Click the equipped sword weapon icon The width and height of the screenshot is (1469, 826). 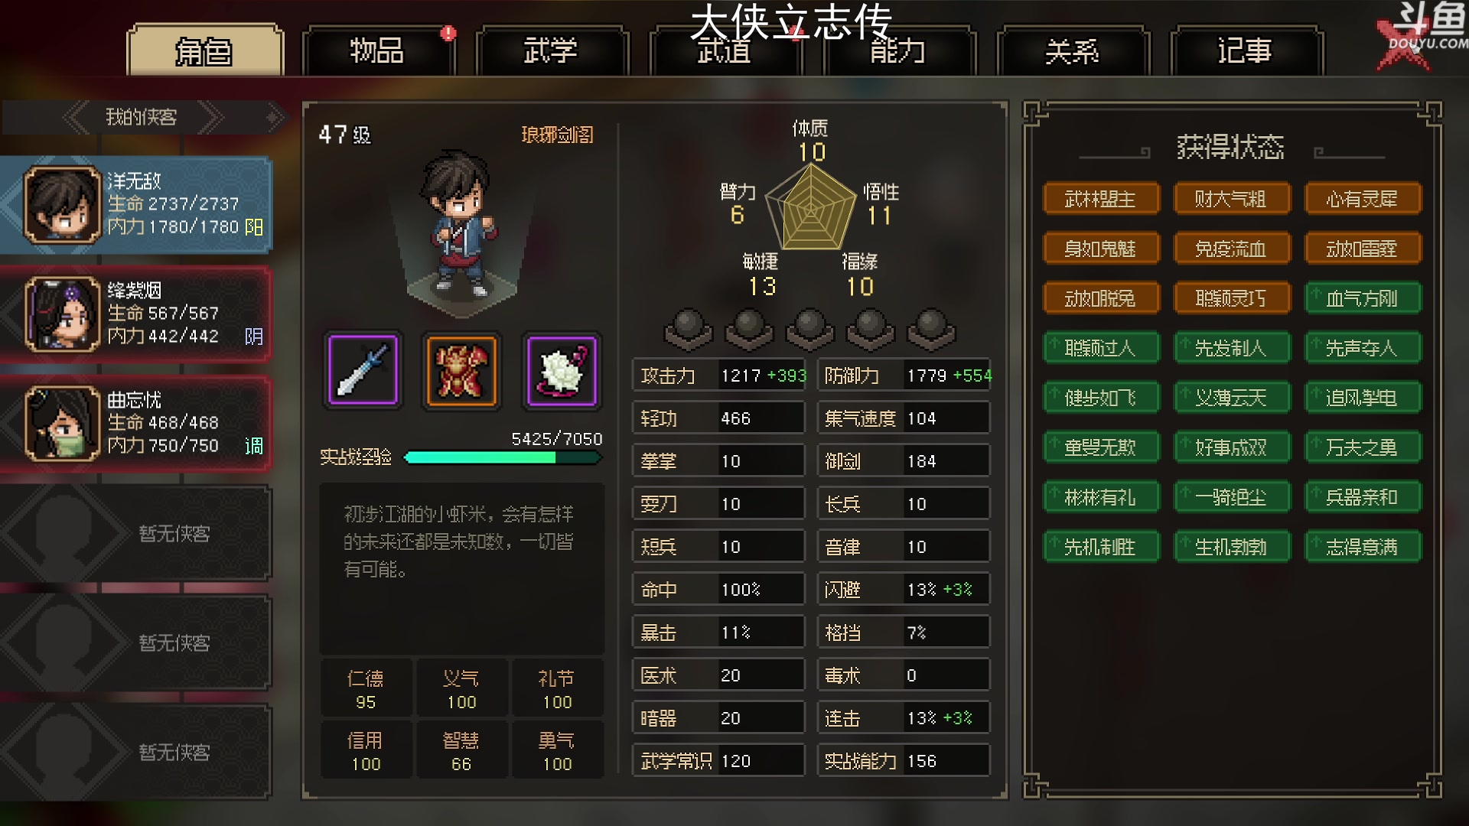[x=363, y=371]
